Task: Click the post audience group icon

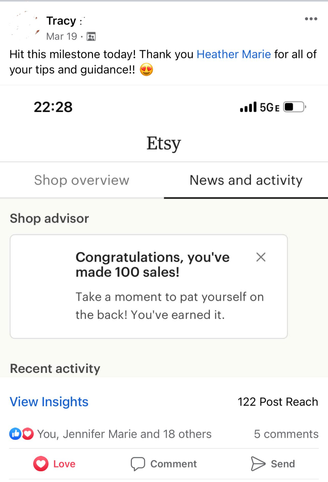Action: (x=91, y=36)
